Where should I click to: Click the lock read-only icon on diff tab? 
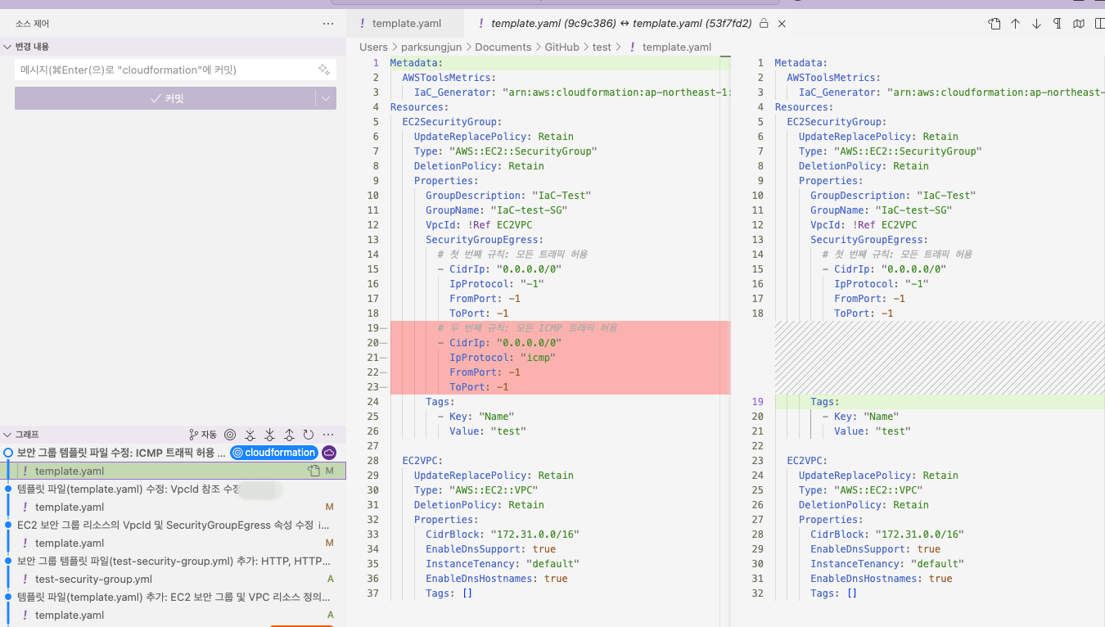coord(764,24)
